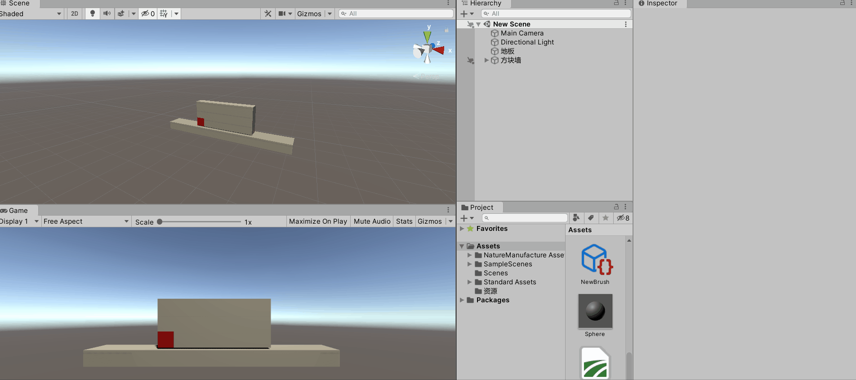Expand SampleScenes folder
The image size is (856, 380).
point(470,264)
